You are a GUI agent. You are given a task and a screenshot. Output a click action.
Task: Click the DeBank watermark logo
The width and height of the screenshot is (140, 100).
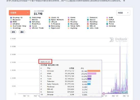(118, 40)
